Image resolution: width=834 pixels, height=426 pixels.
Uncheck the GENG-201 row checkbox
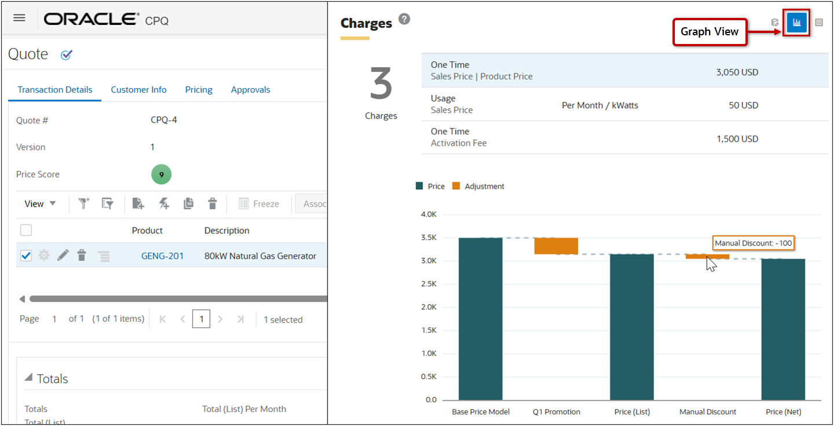tap(26, 255)
